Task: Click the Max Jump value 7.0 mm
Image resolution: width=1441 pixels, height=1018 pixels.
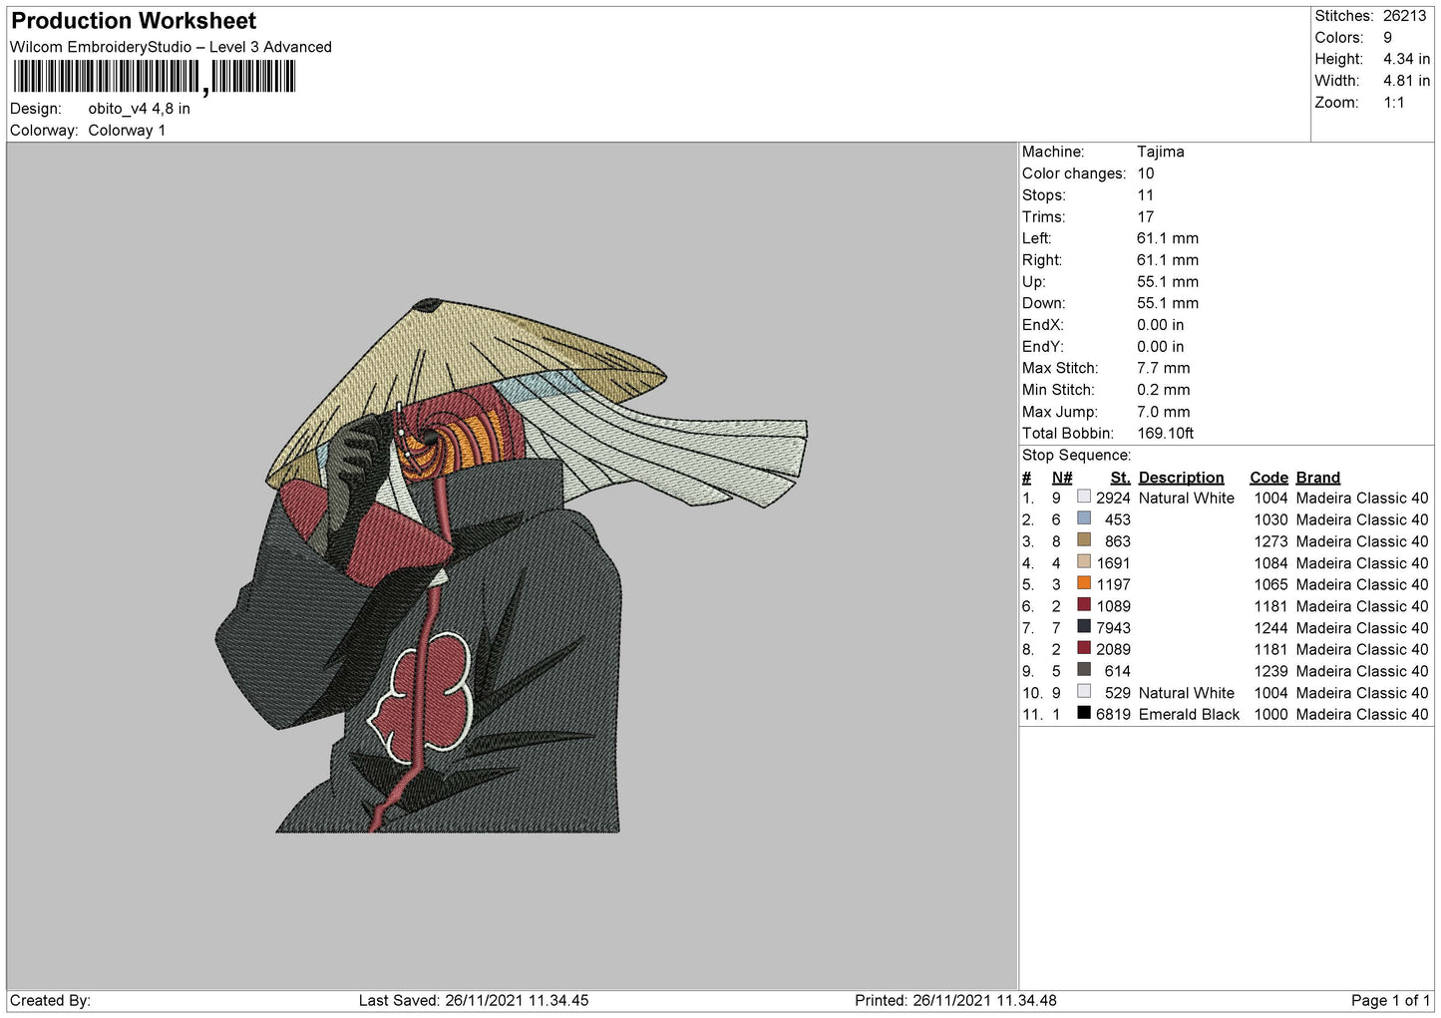Action: pyautogui.click(x=1164, y=412)
